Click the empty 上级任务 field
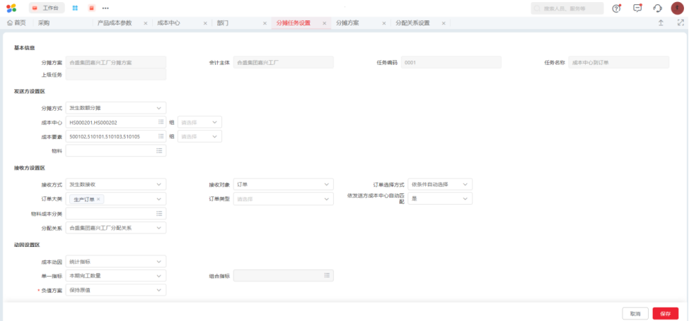689x321 pixels. (116, 74)
